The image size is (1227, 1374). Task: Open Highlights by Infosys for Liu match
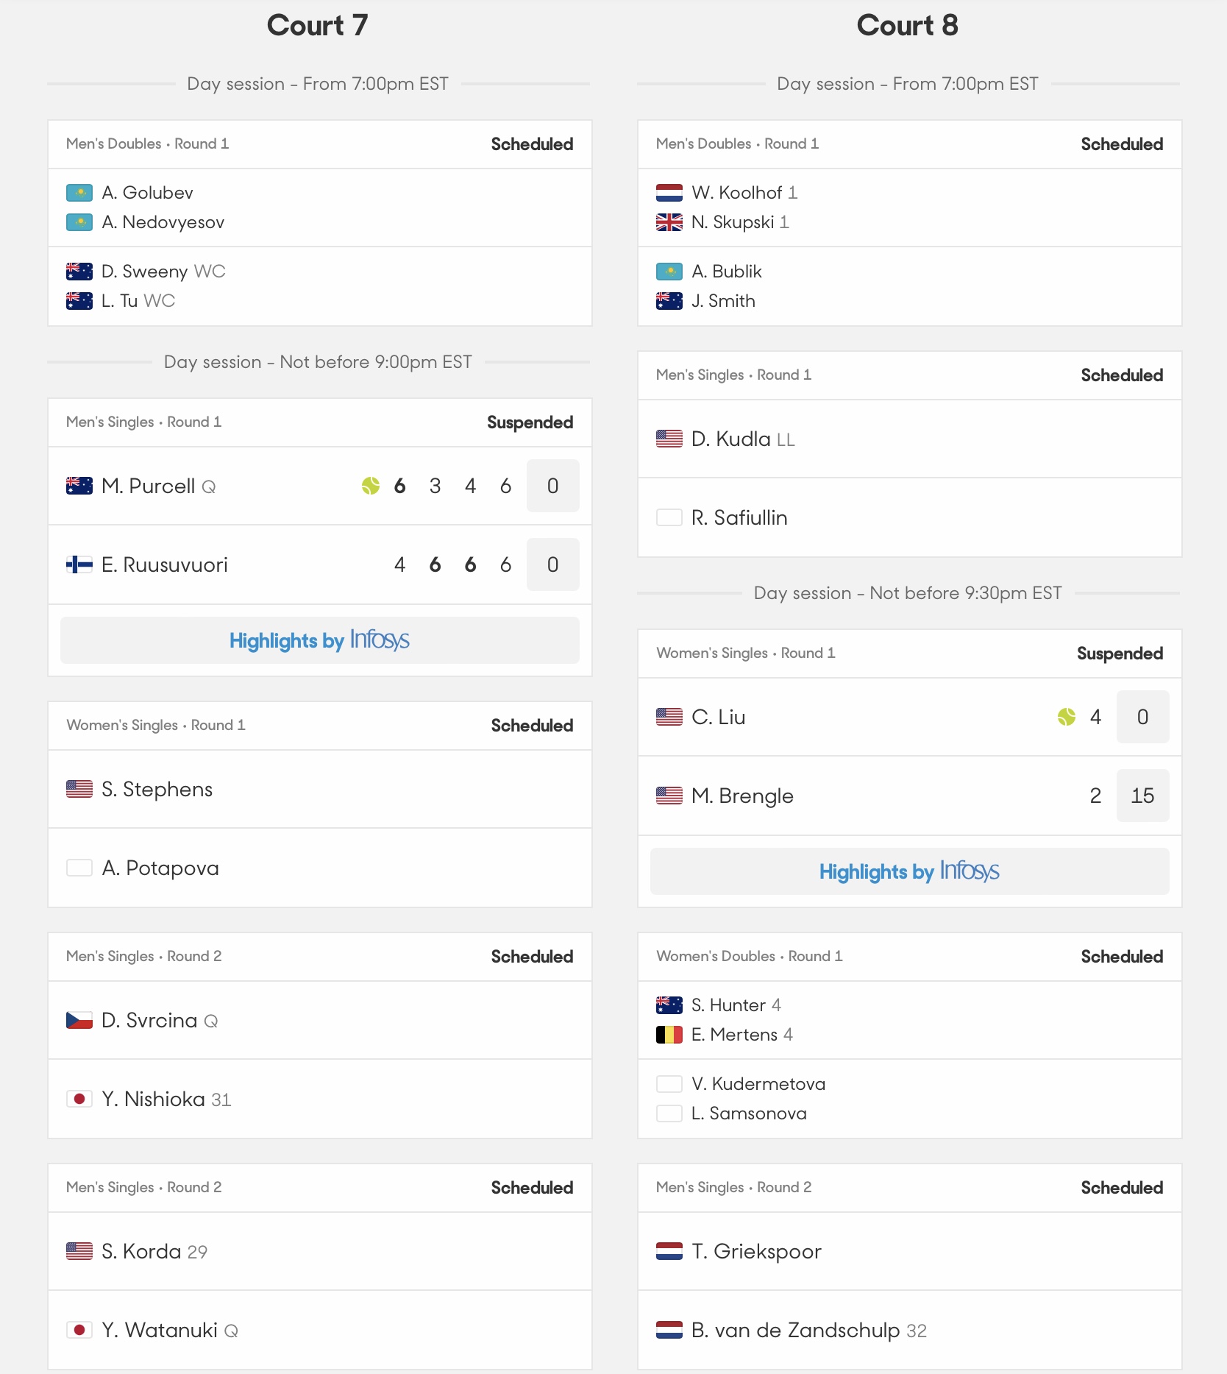[910, 871]
